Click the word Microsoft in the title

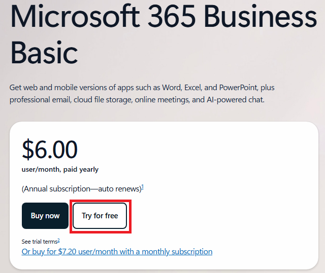point(75,16)
